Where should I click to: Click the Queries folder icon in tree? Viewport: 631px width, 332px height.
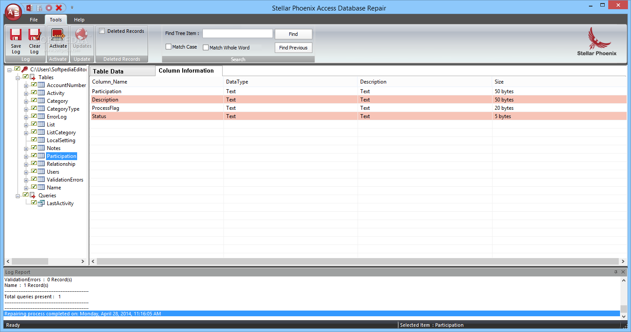point(33,196)
